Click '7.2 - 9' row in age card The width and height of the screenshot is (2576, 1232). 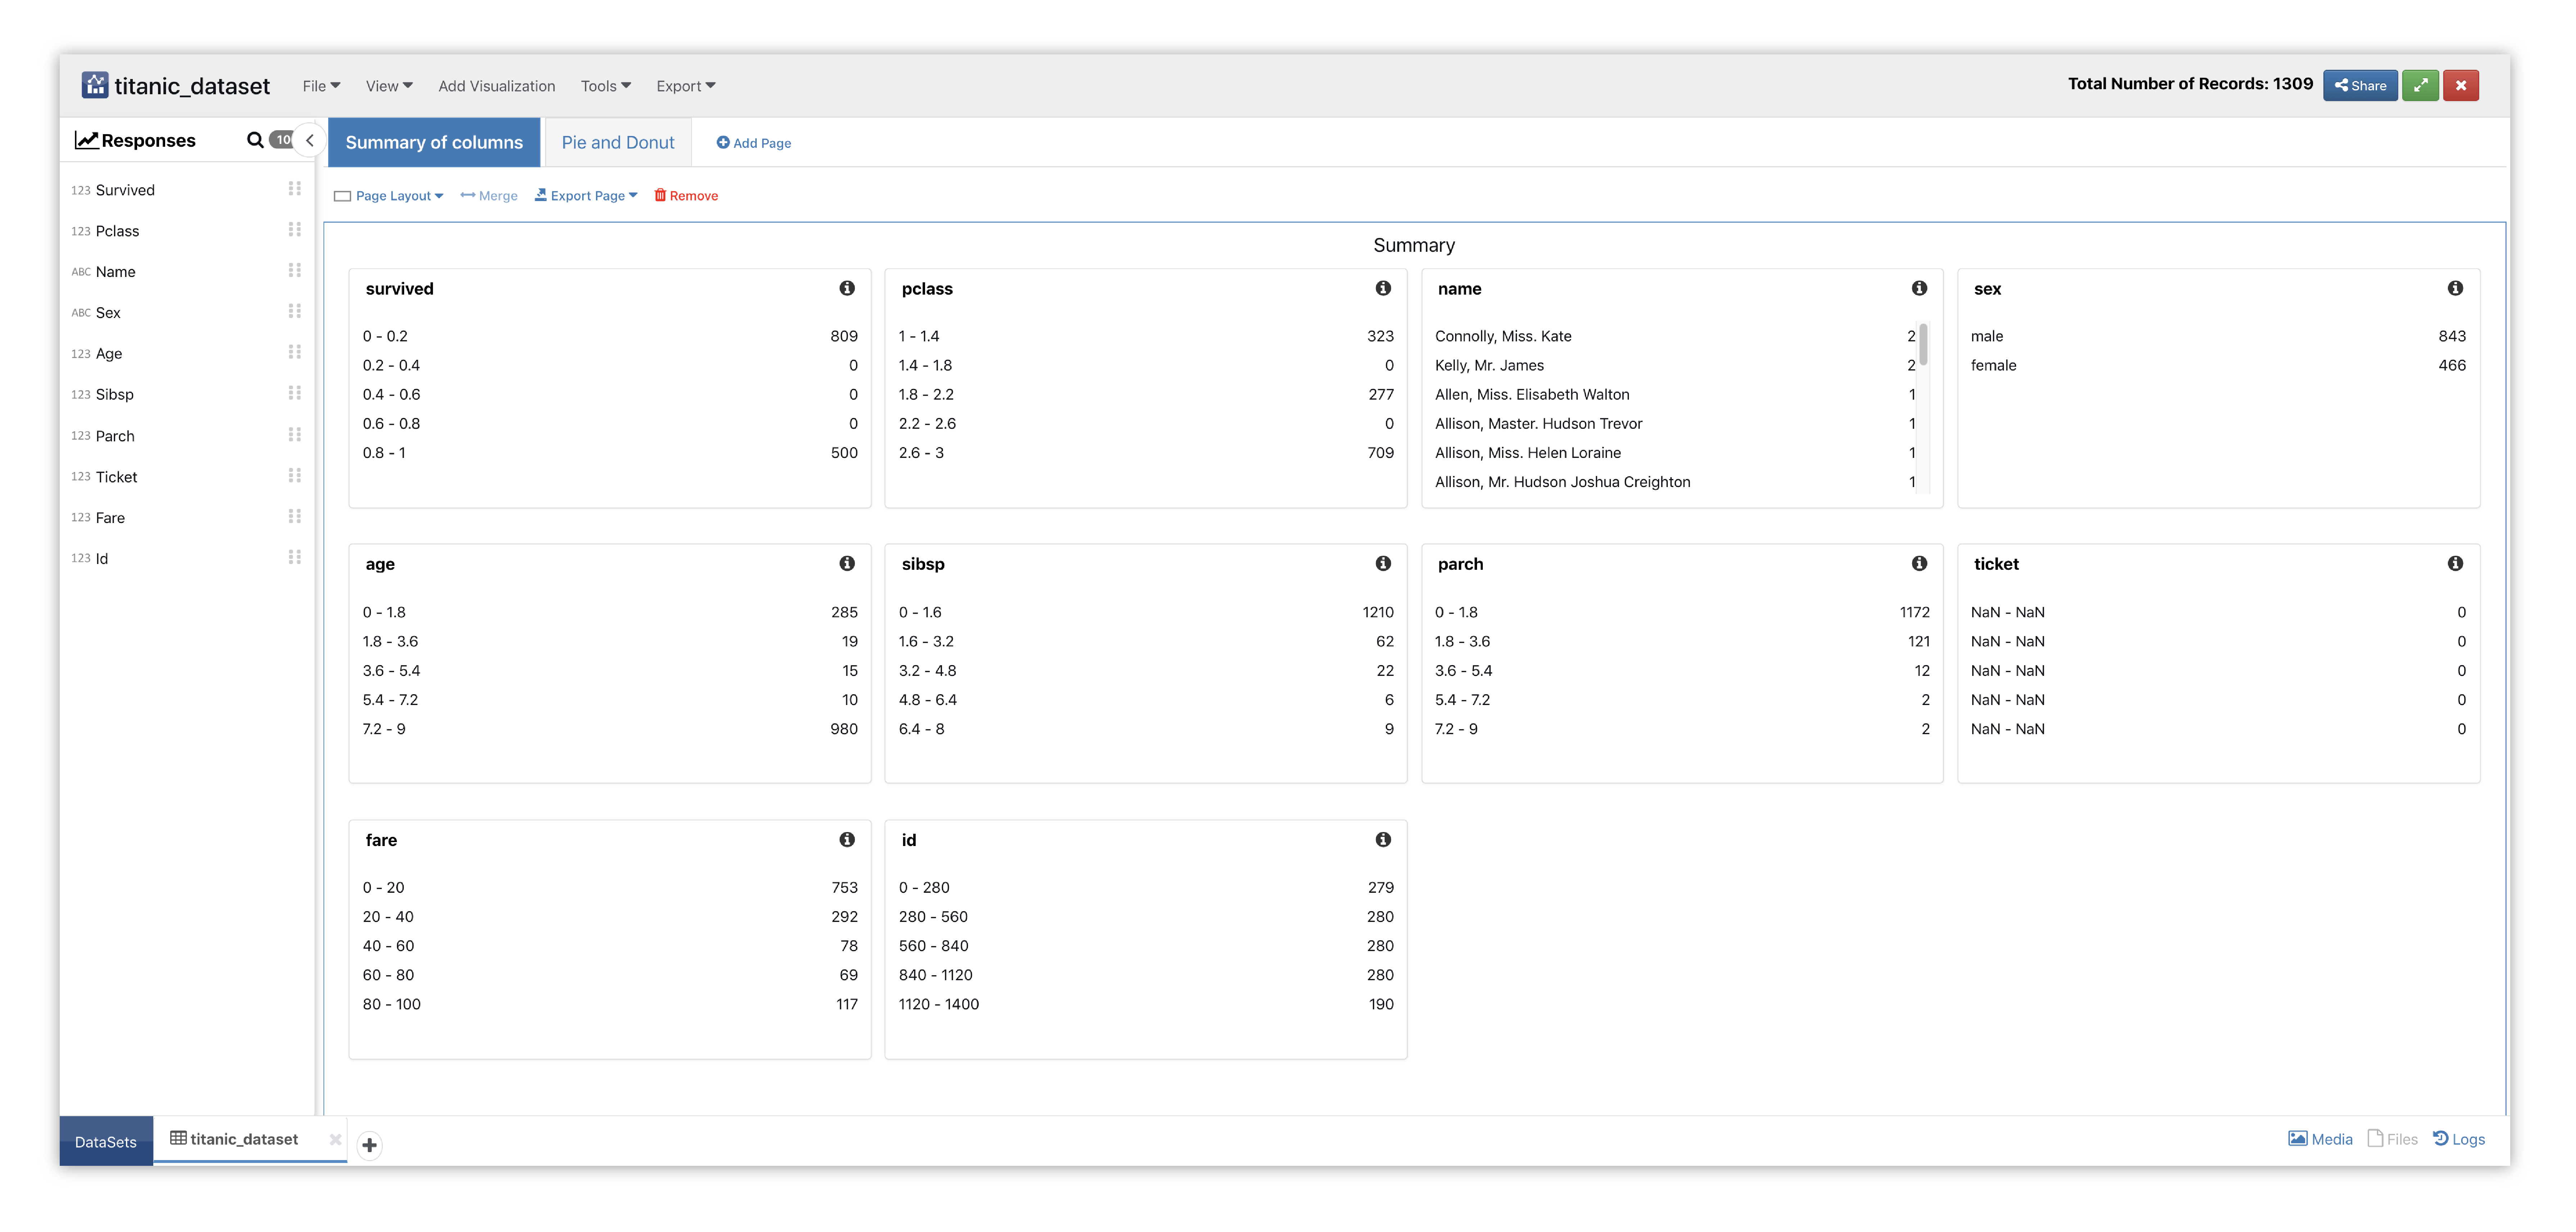click(x=610, y=729)
